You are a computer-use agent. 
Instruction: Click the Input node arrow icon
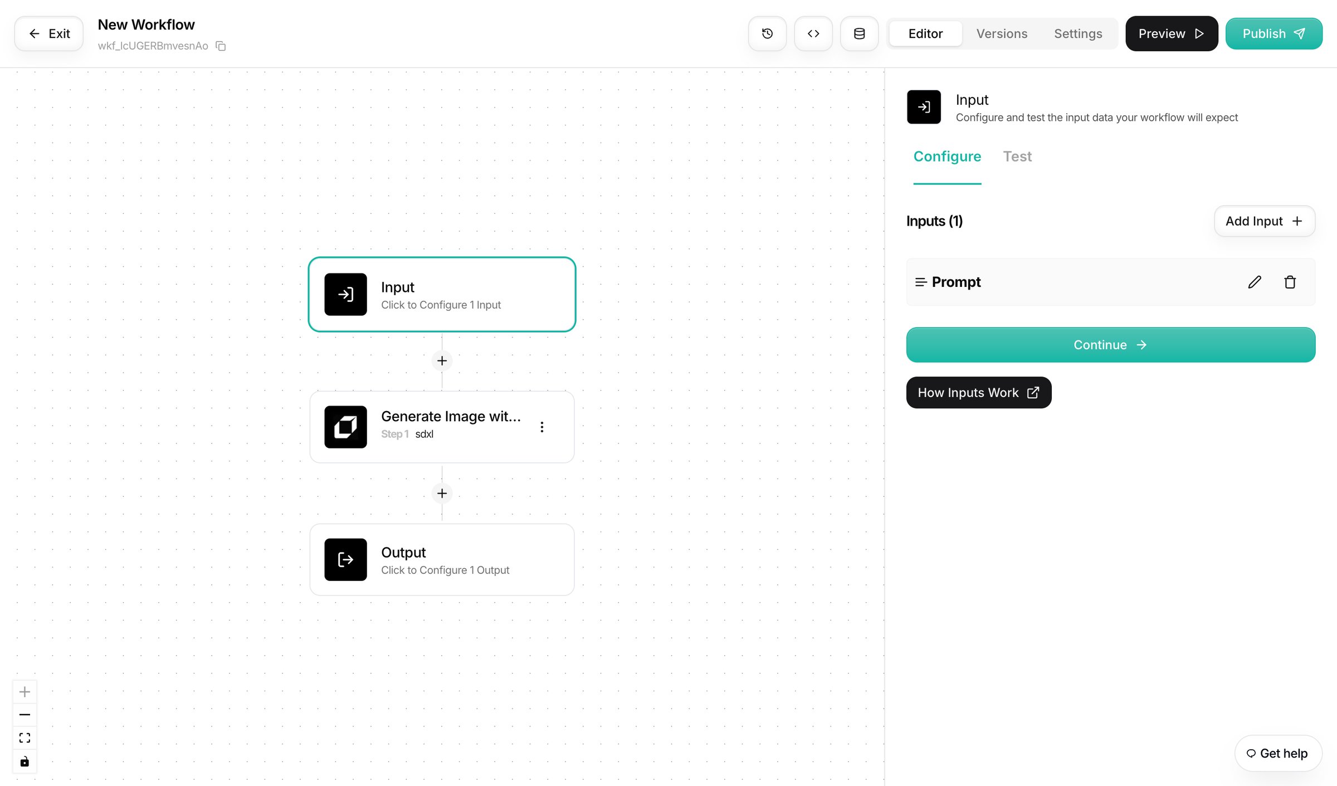coord(345,294)
